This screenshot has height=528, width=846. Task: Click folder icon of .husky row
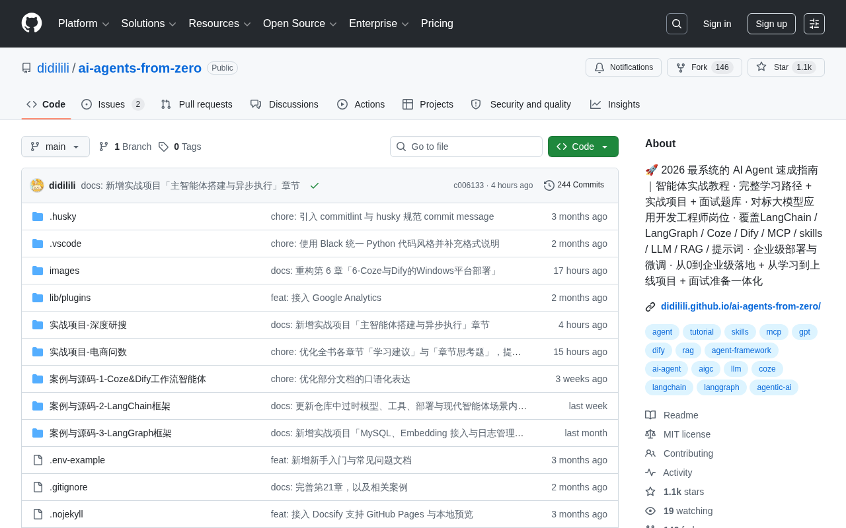point(38,216)
